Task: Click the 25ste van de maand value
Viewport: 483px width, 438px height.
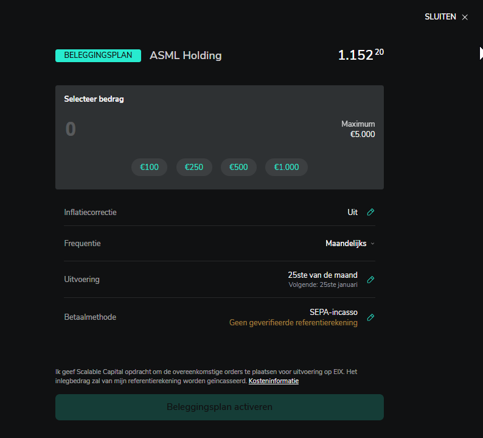Action: [x=322, y=275]
